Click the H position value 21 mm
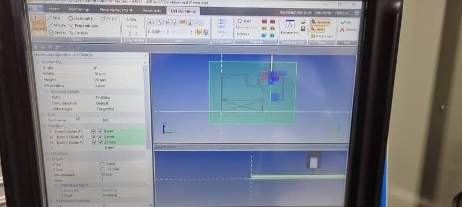This screenshot has height=207, width=462. coord(110,143)
